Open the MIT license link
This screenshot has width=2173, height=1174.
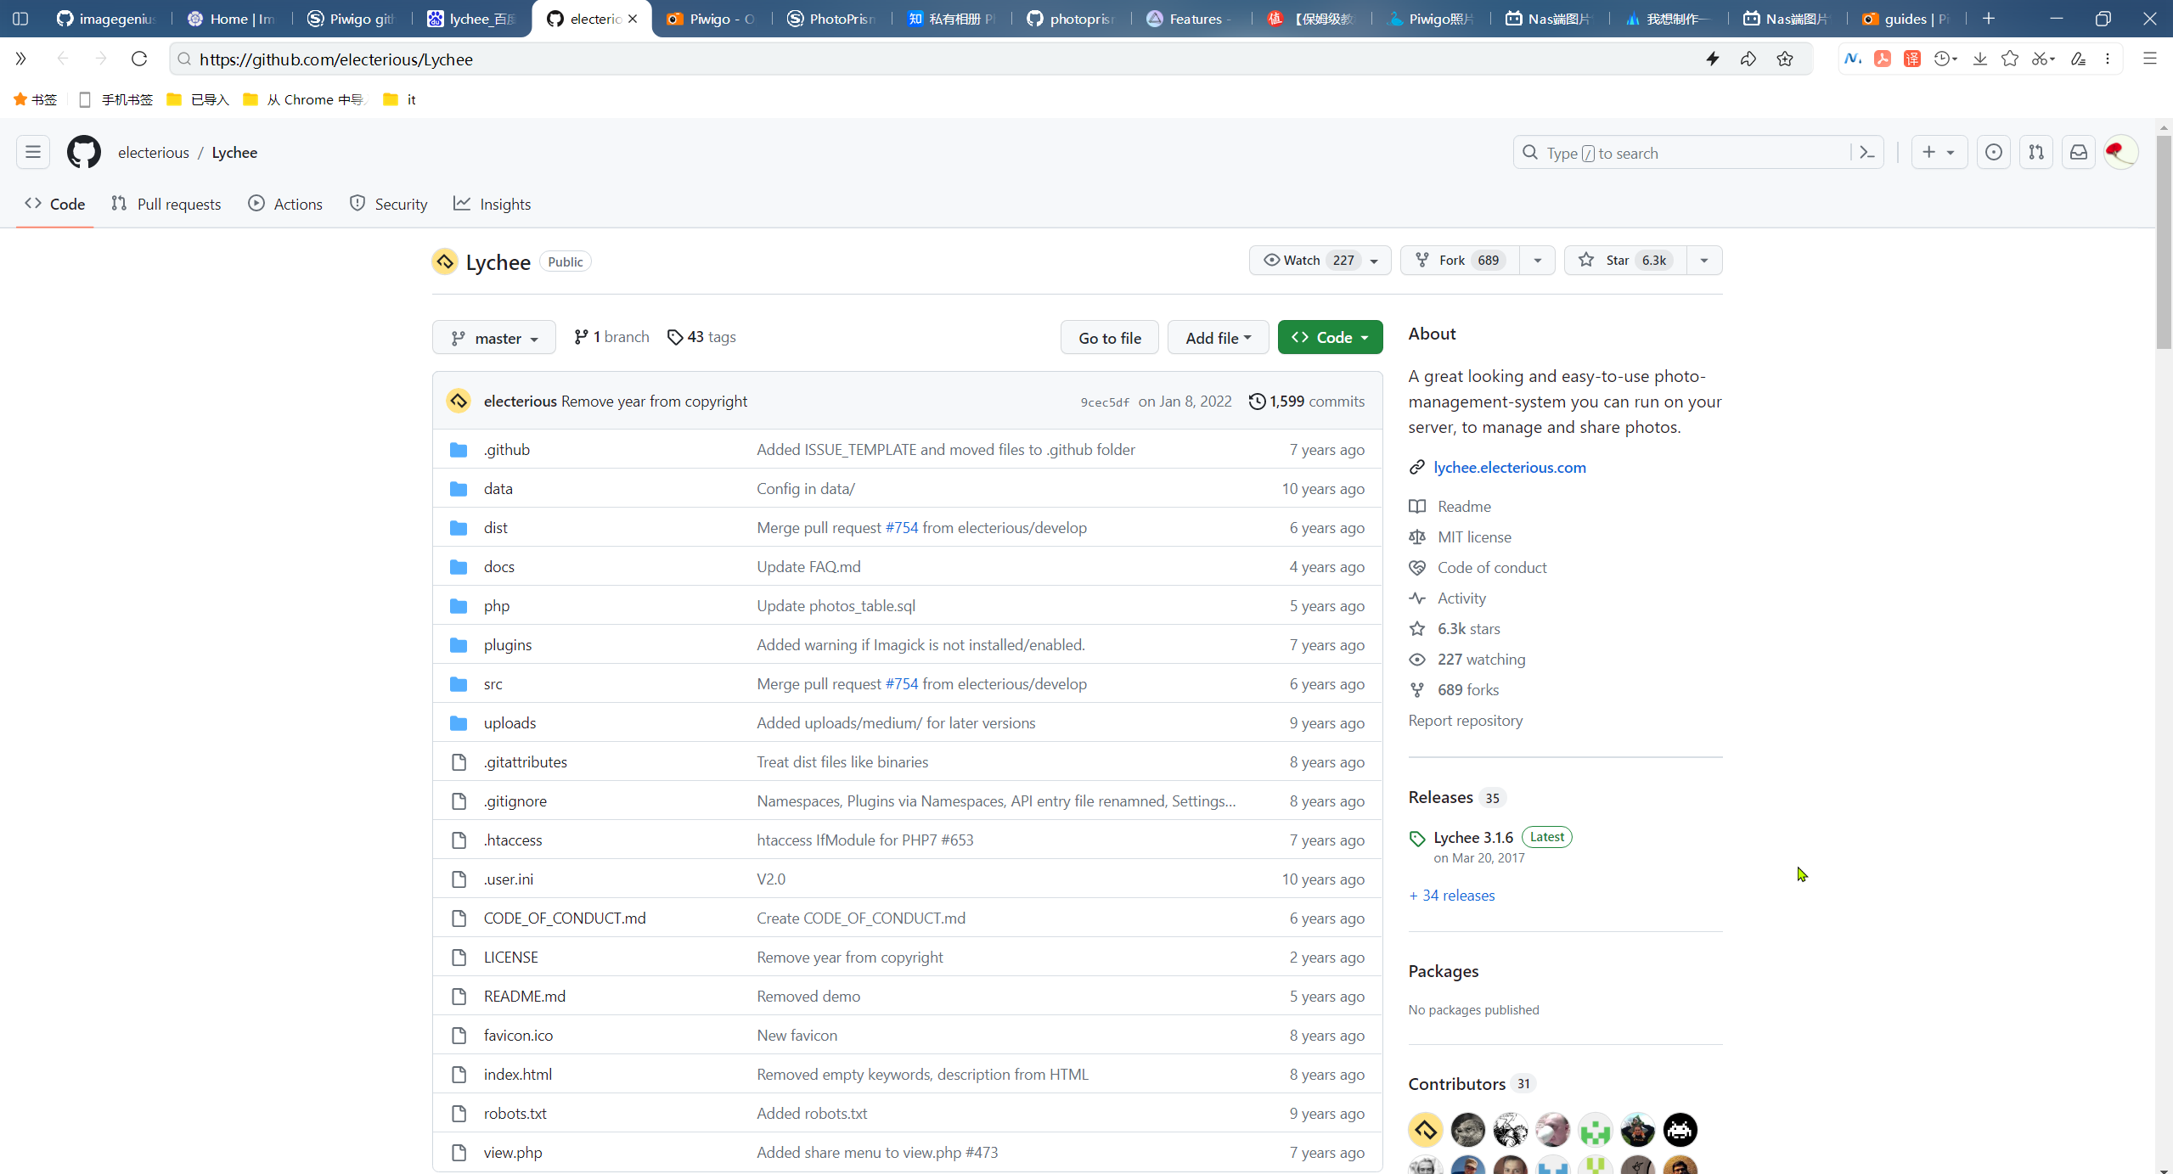pyautogui.click(x=1474, y=537)
